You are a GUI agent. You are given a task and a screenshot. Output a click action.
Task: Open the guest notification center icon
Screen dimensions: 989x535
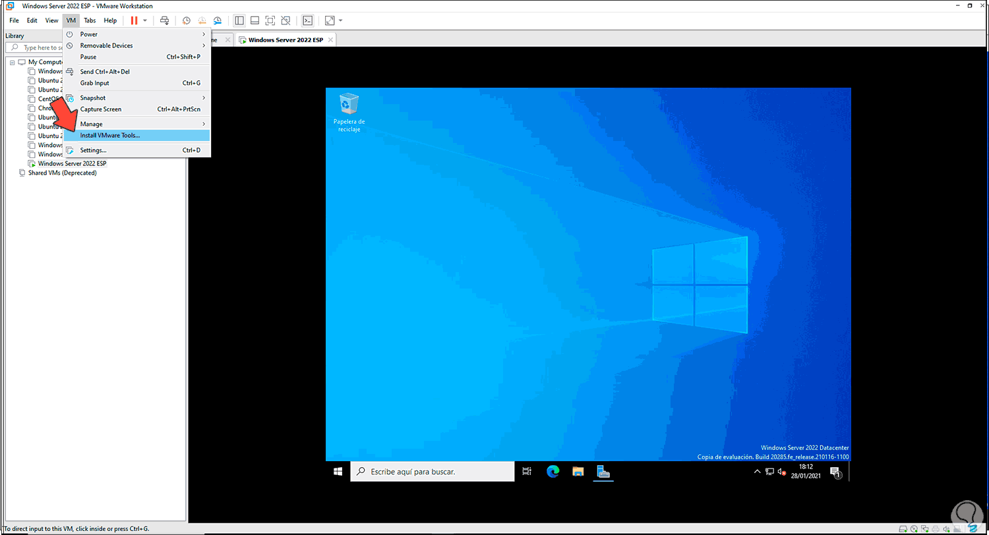click(835, 472)
